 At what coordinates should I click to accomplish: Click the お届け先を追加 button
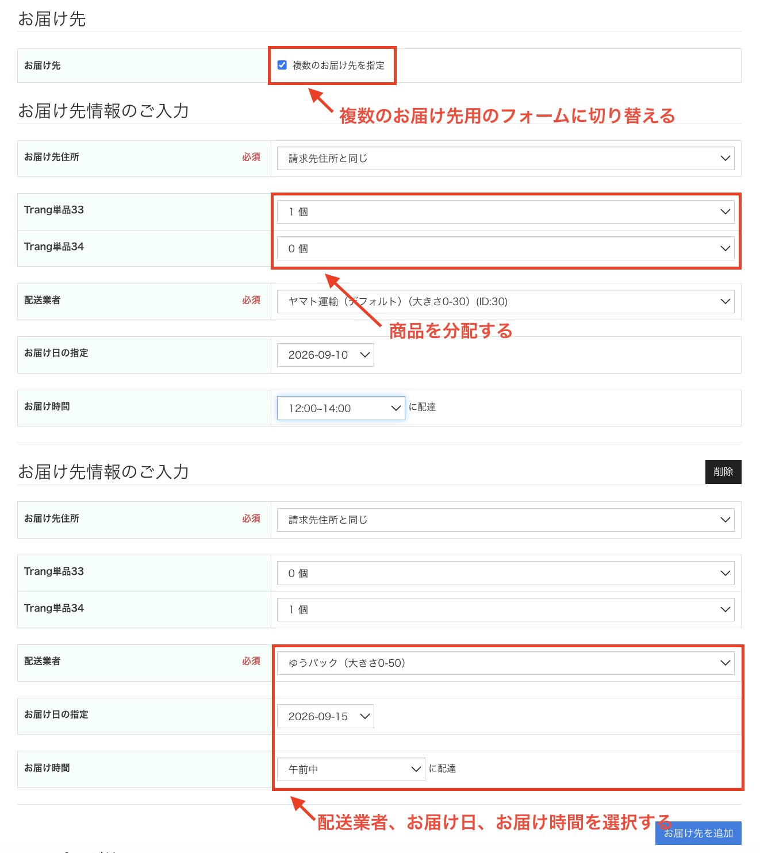(x=698, y=833)
